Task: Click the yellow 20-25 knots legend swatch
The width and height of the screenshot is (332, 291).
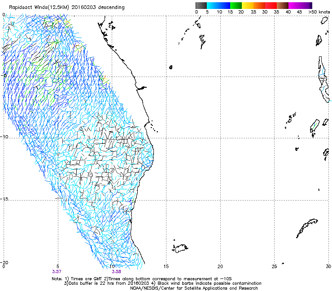Action: [x=248, y=5]
